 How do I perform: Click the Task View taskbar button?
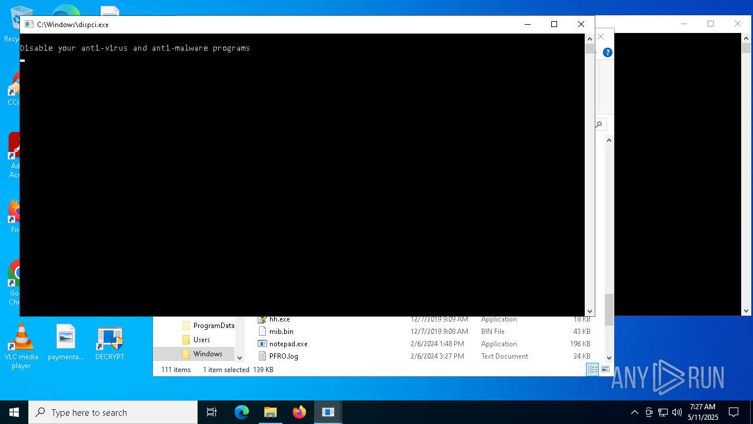point(212,412)
